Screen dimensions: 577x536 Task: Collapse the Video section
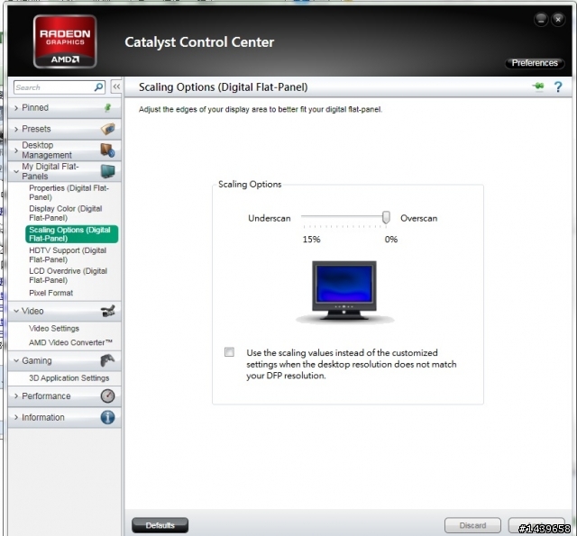click(x=64, y=311)
